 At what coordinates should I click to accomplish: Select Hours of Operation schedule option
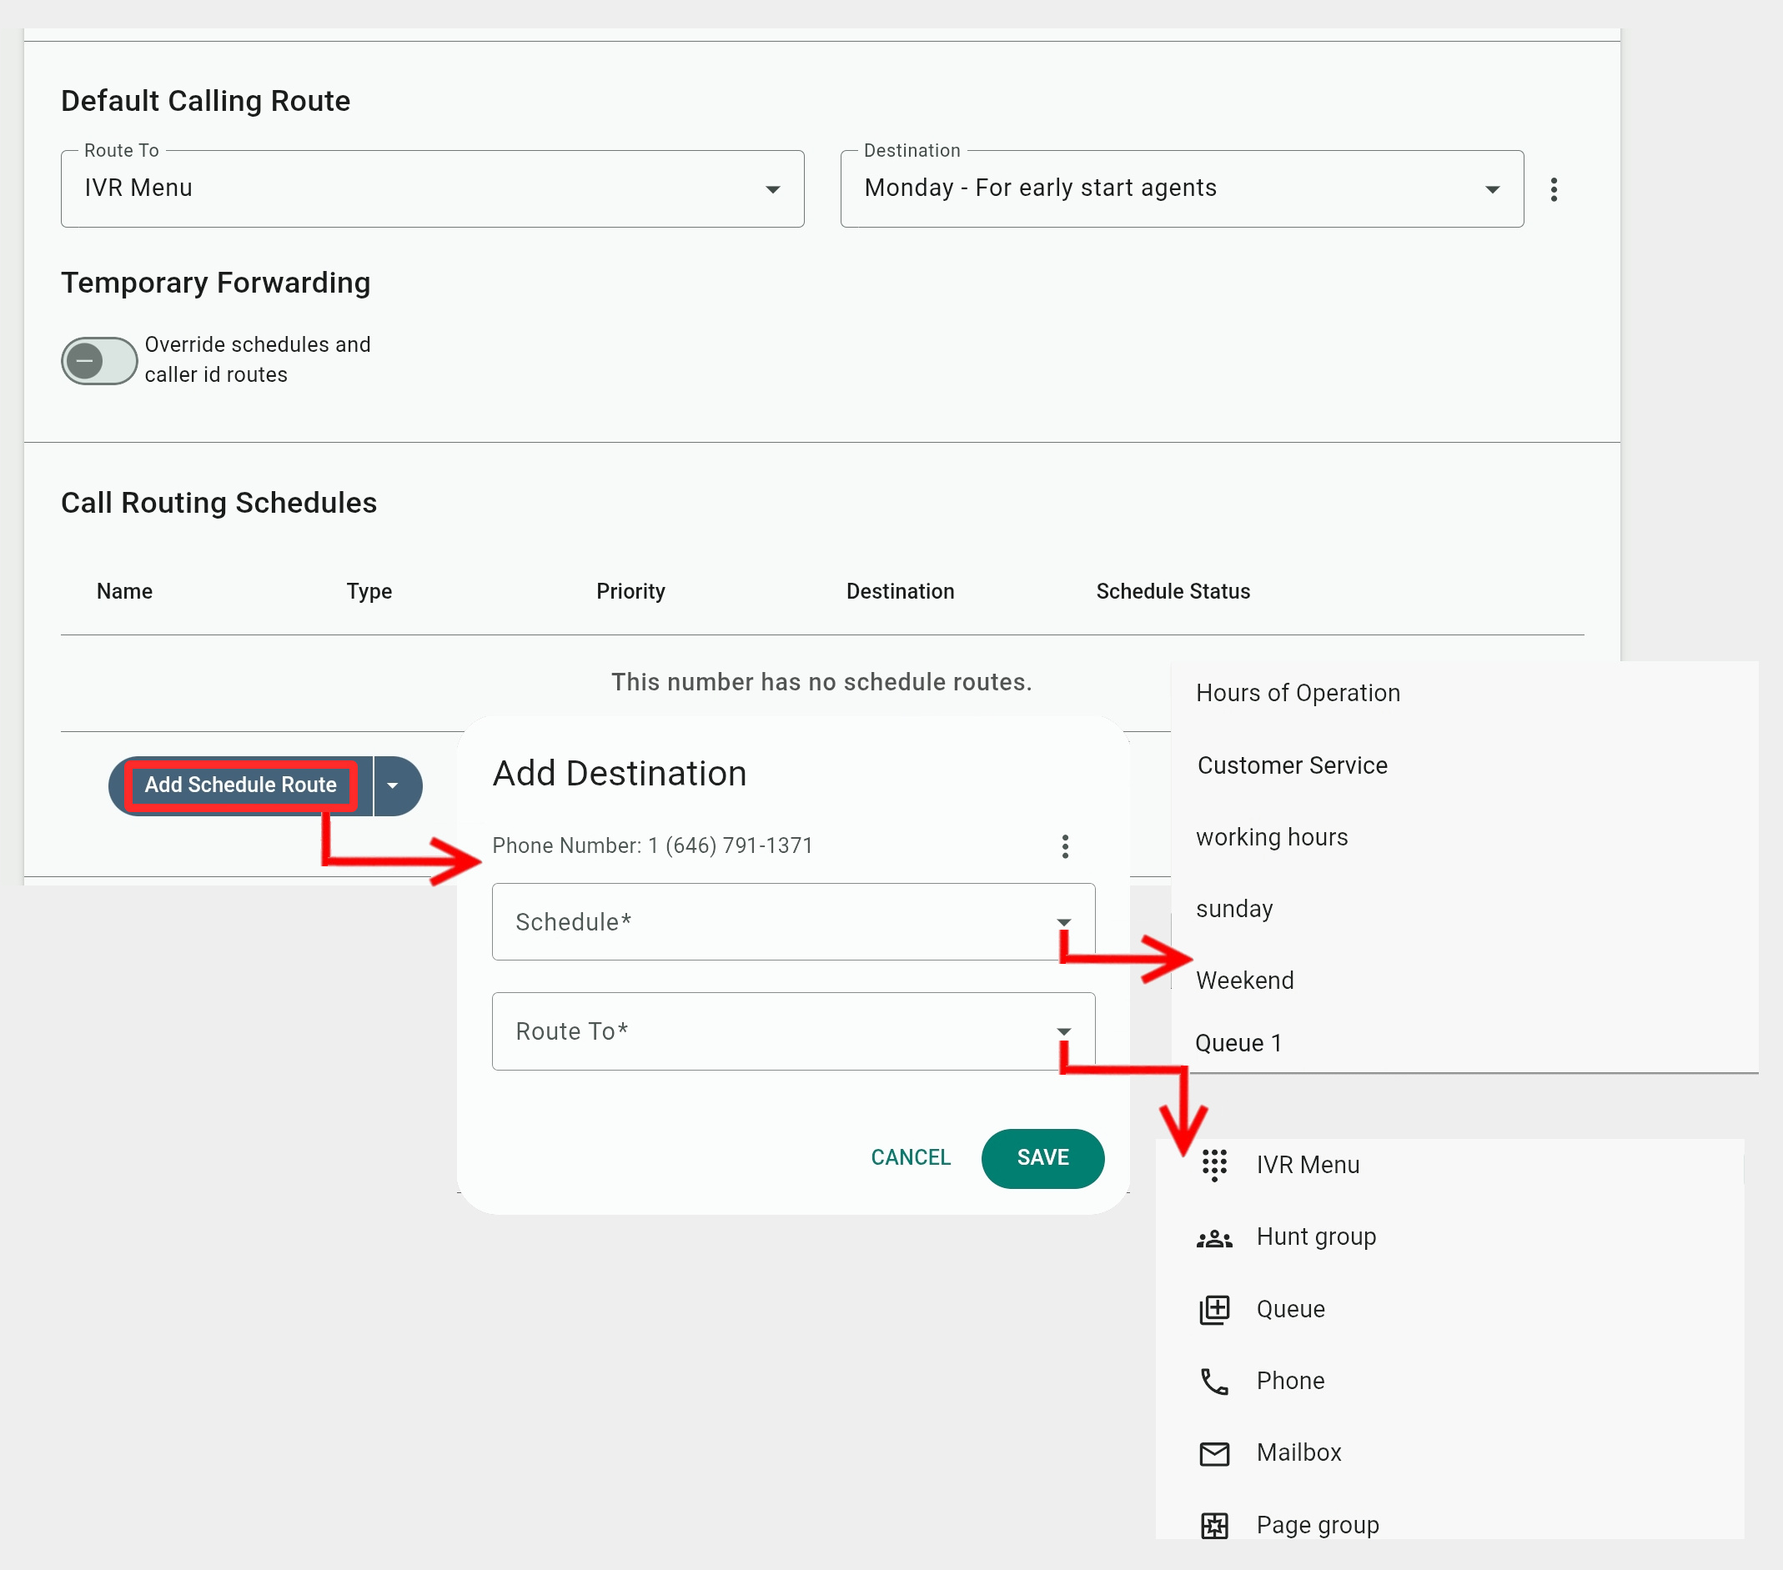point(1297,694)
